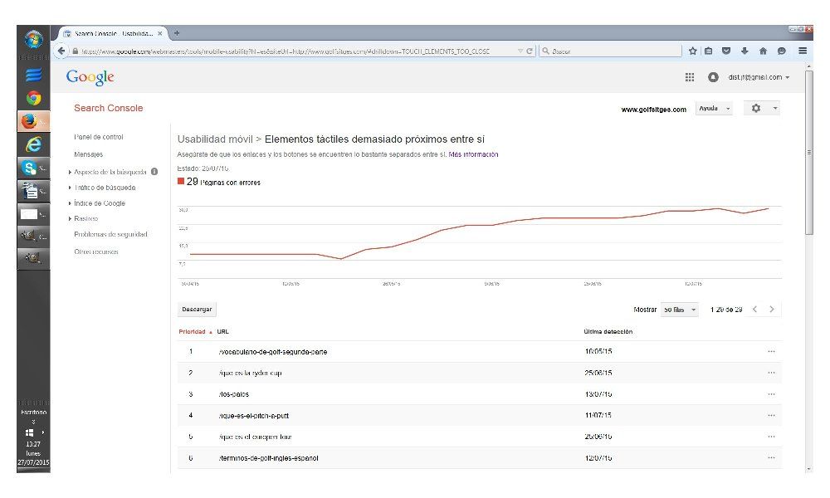Expand Aspecto de la búsqueda section
830x498 pixels.
[70, 172]
